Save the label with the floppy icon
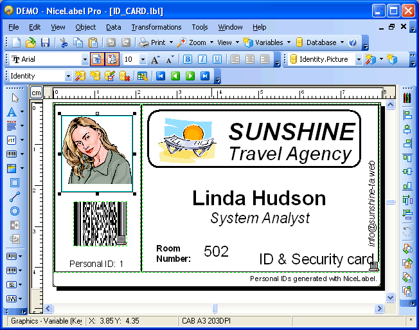419x330 pixels. point(45,42)
